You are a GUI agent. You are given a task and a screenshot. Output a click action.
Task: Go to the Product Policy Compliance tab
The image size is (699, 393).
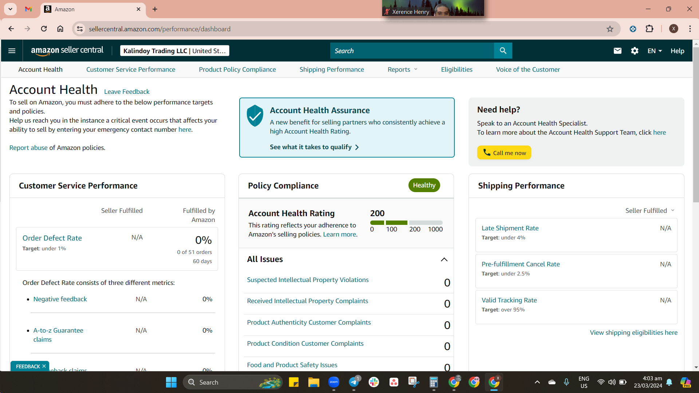tap(237, 70)
